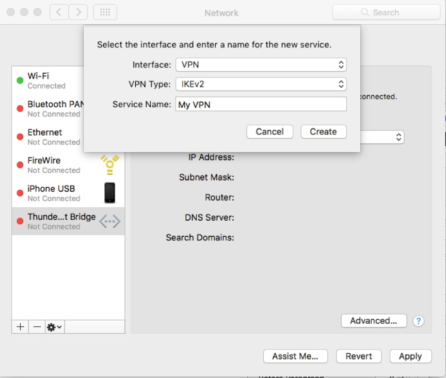446x378 pixels.
Task: Open the VPN Type dropdown showing IKEv2
Action: click(261, 84)
